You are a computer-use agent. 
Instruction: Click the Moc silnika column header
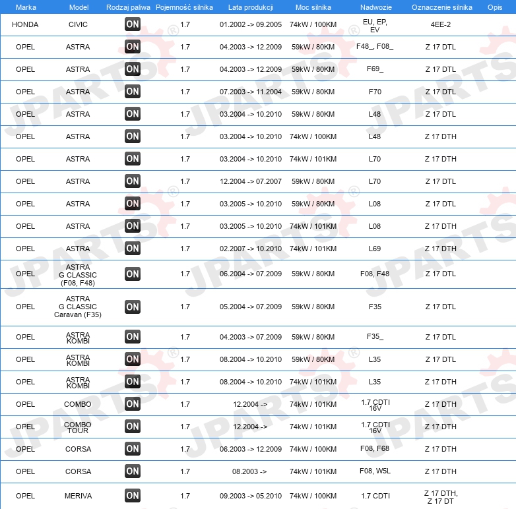[x=313, y=7]
